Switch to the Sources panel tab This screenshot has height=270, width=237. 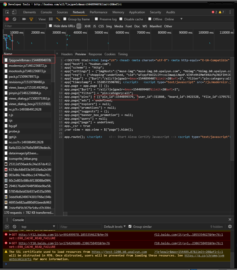click(x=62, y=12)
